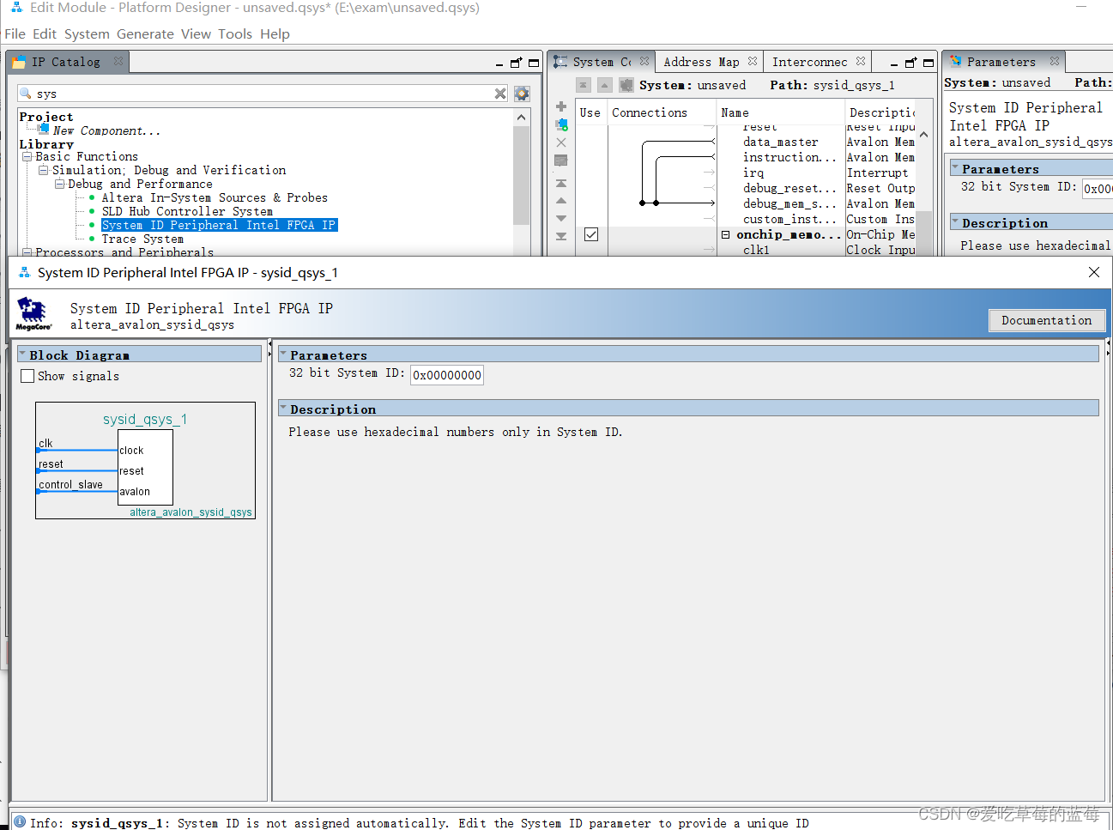
Task: Click the move up hierarchy icon
Action: [x=605, y=85]
